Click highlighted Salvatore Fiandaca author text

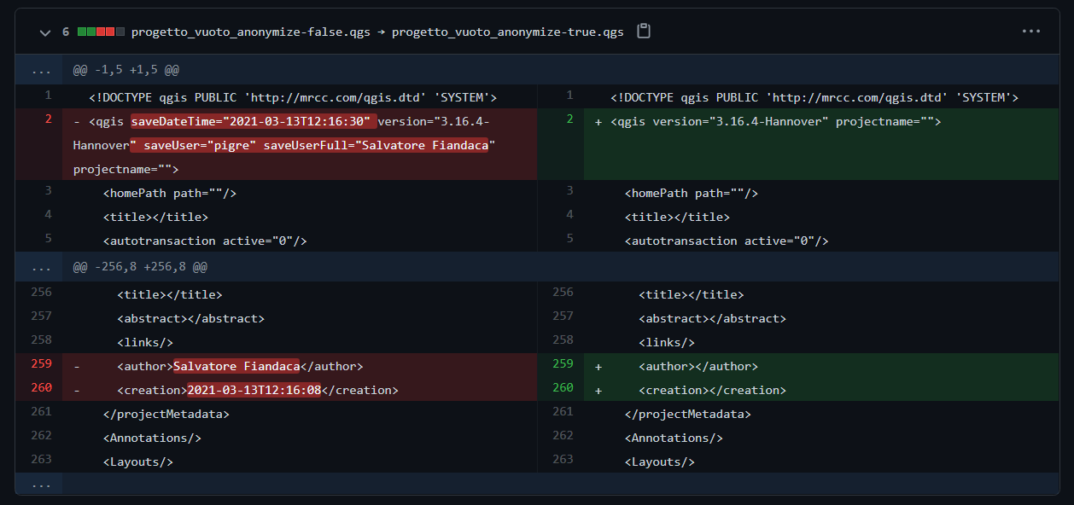pos(236,367)
